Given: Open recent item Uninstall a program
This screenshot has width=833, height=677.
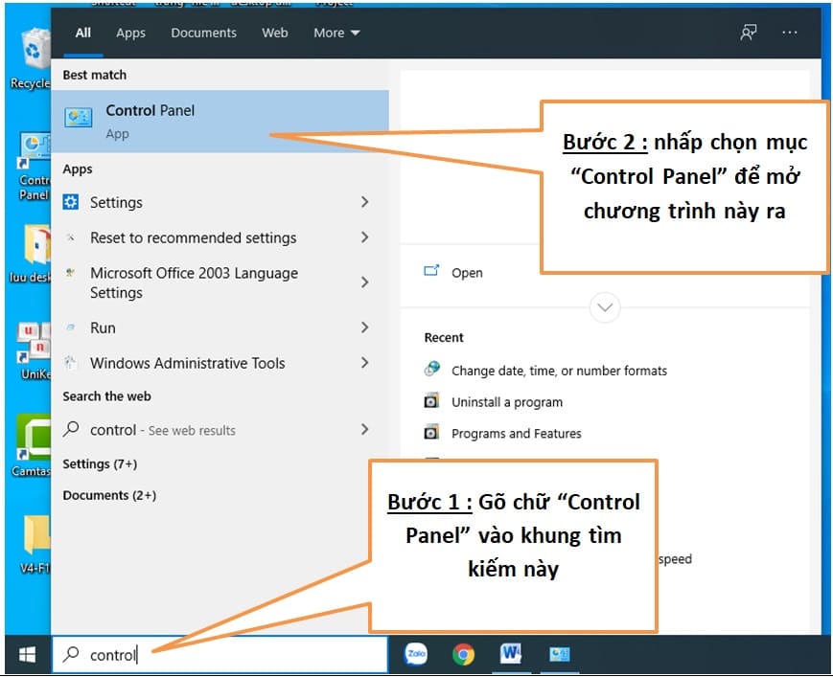Looking at the screenshot, I should click(x=506, y=402).
